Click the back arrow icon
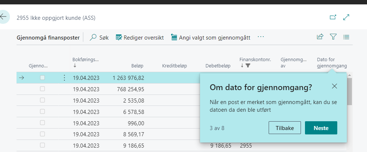 click(x=4, y=17)
